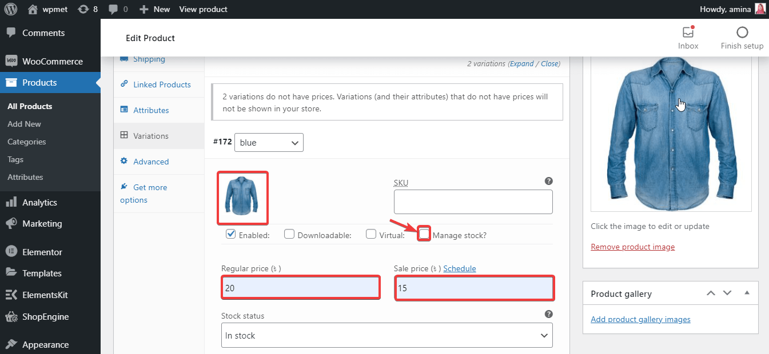Click the Remove product image link
Image resolution: width=769 pixels, height=354 pixels.
[x=632, y=247]
